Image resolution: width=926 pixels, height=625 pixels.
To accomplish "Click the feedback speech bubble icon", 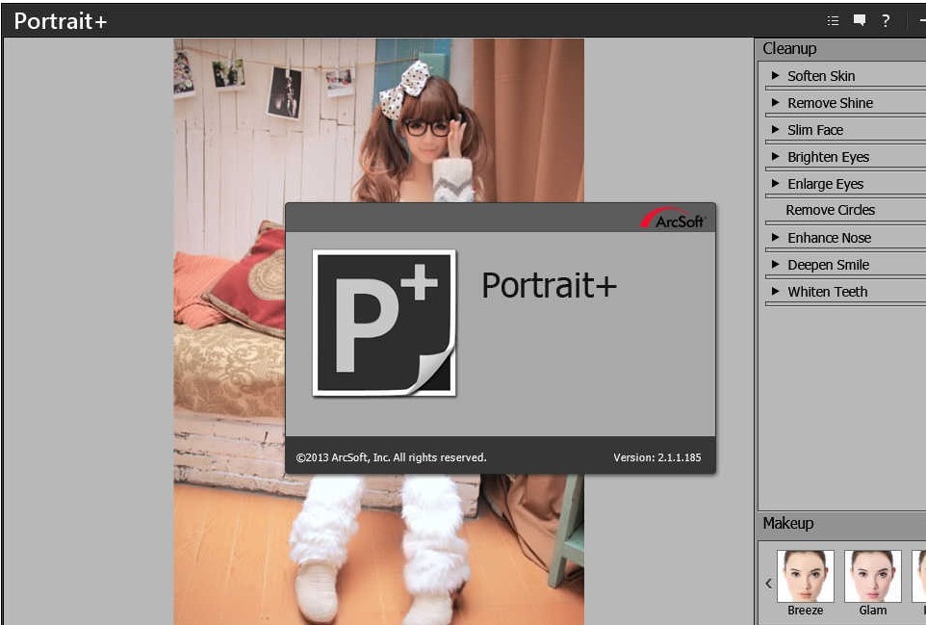I will (x=860, y=20).
